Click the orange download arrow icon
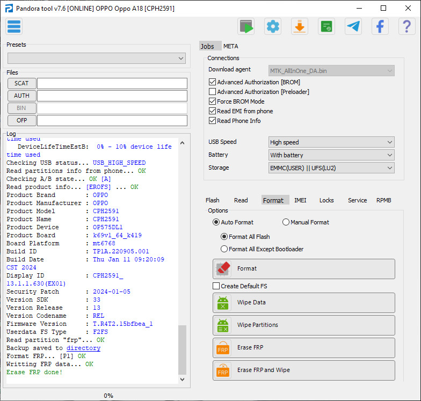Image resolution: width=421 pixels, height=401 pixels. coord(300,27)
